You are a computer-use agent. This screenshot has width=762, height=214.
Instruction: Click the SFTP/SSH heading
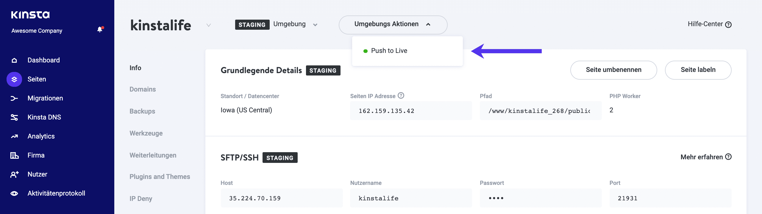click(x=240, y=158)
